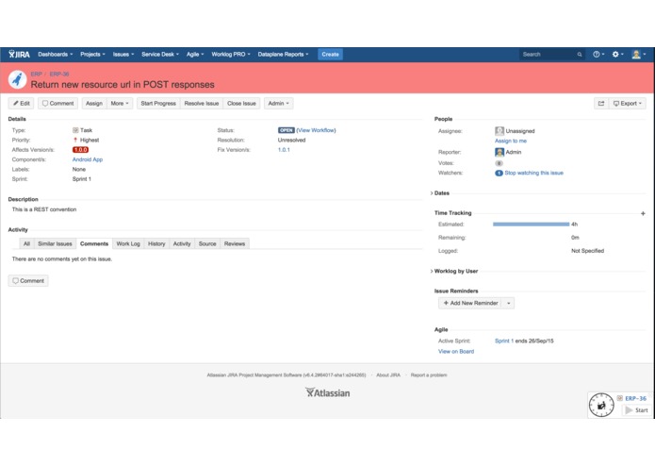Switch to the Activity tab
655x466 pixels.
[182, 243]
